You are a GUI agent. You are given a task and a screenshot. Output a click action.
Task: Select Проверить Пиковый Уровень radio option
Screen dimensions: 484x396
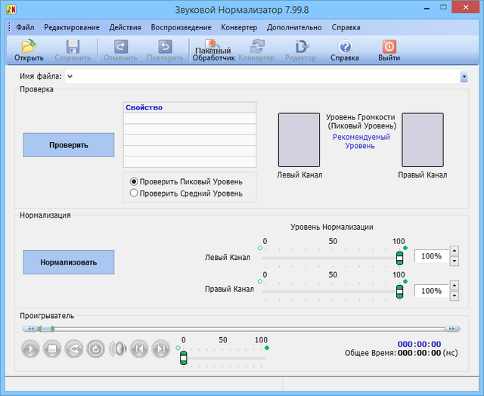(135, 181)
